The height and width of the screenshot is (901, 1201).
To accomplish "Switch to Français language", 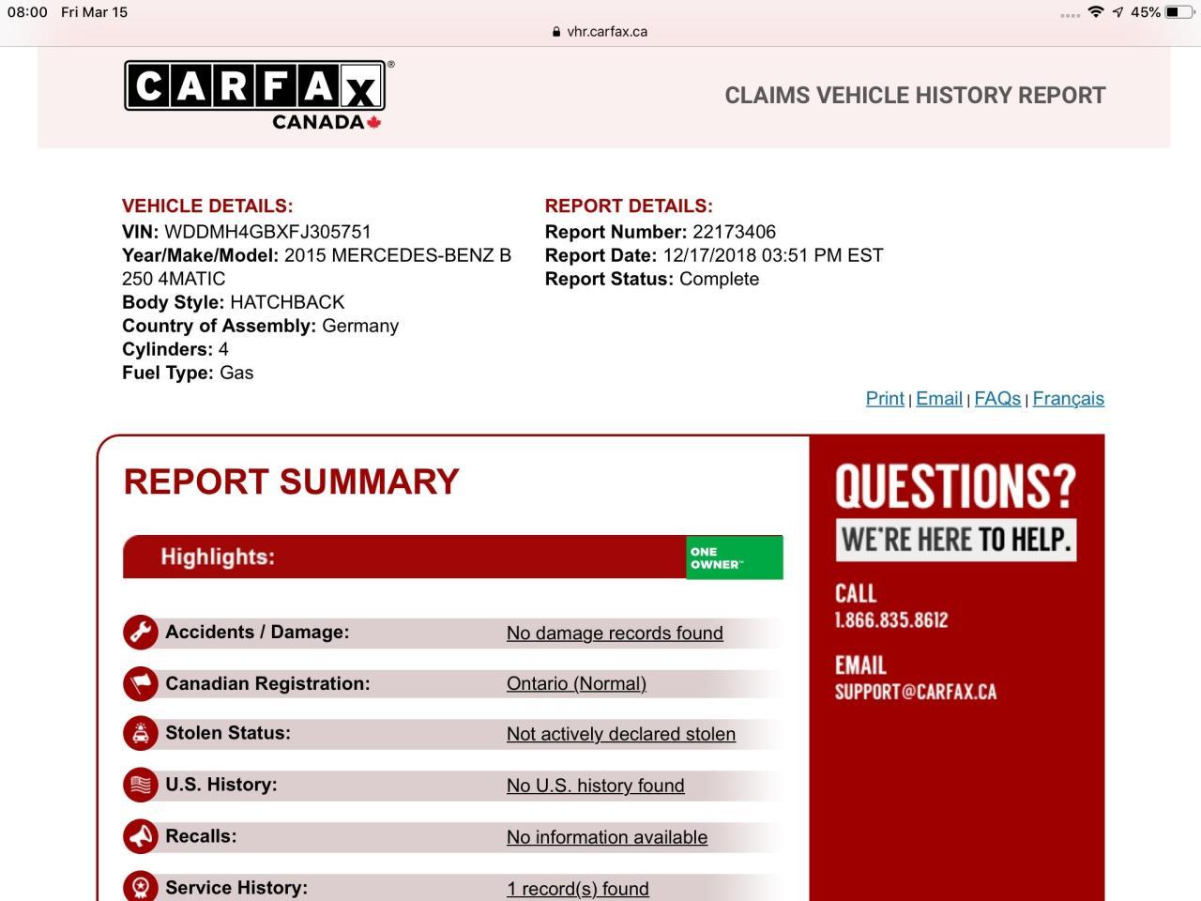I will click(x=1068, y=399).
